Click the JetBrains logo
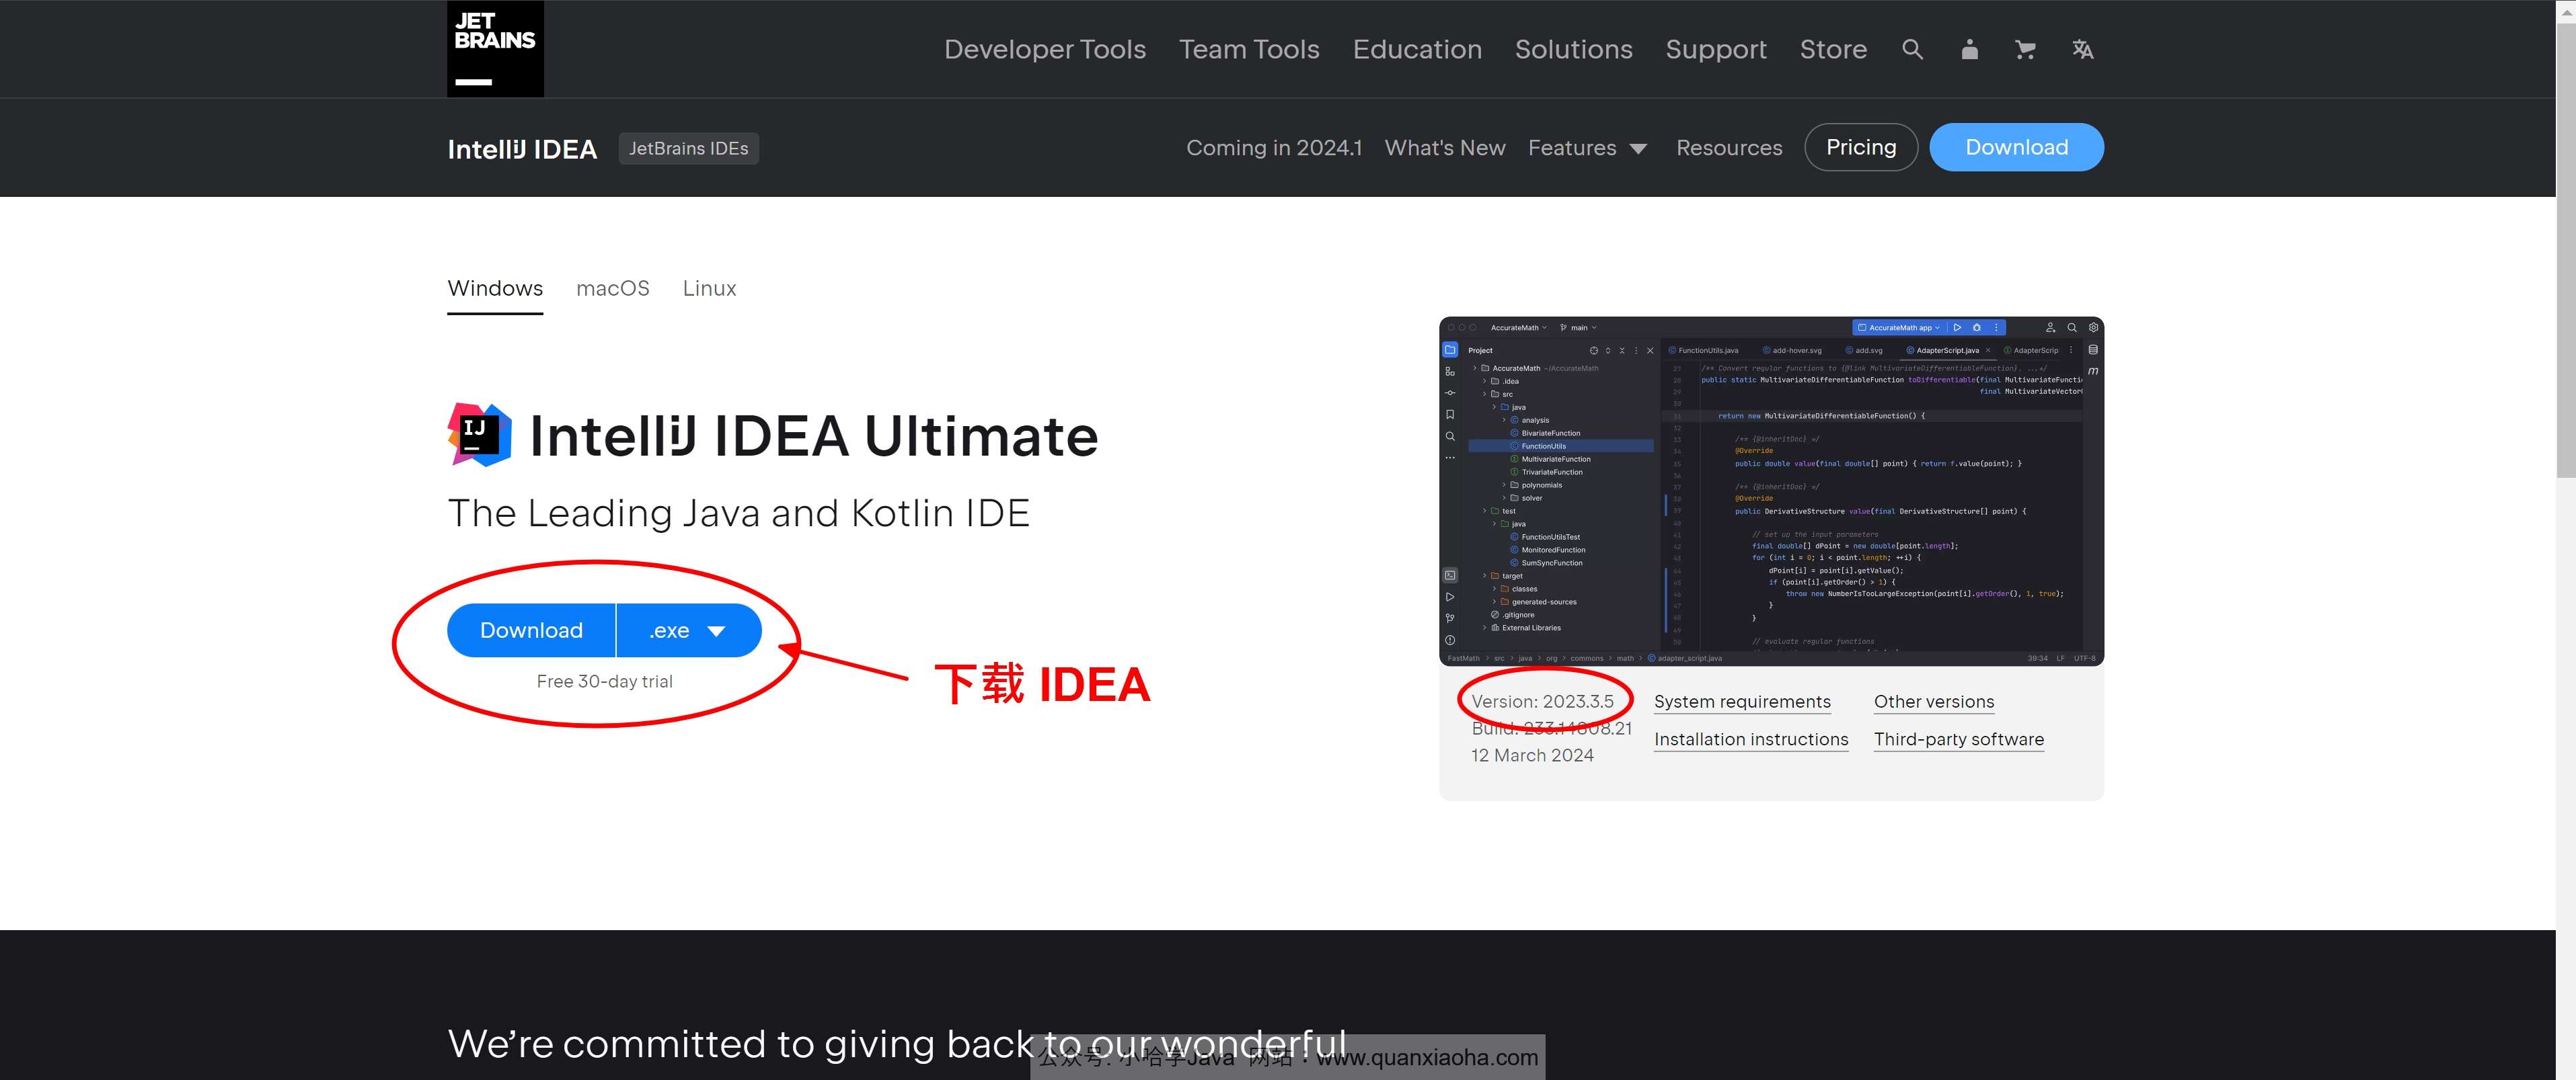Image resolution: width=2576 pixels, height=1080 pixels. (495, 49)
